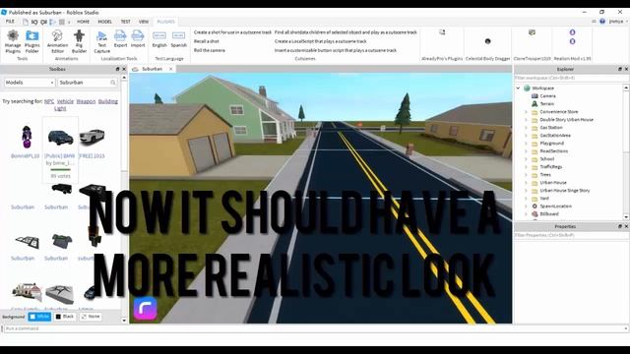Viewport: 630px width, 354px height.
Task: Start the Text Capture localization tool
Action: click(x=101, y=41)
